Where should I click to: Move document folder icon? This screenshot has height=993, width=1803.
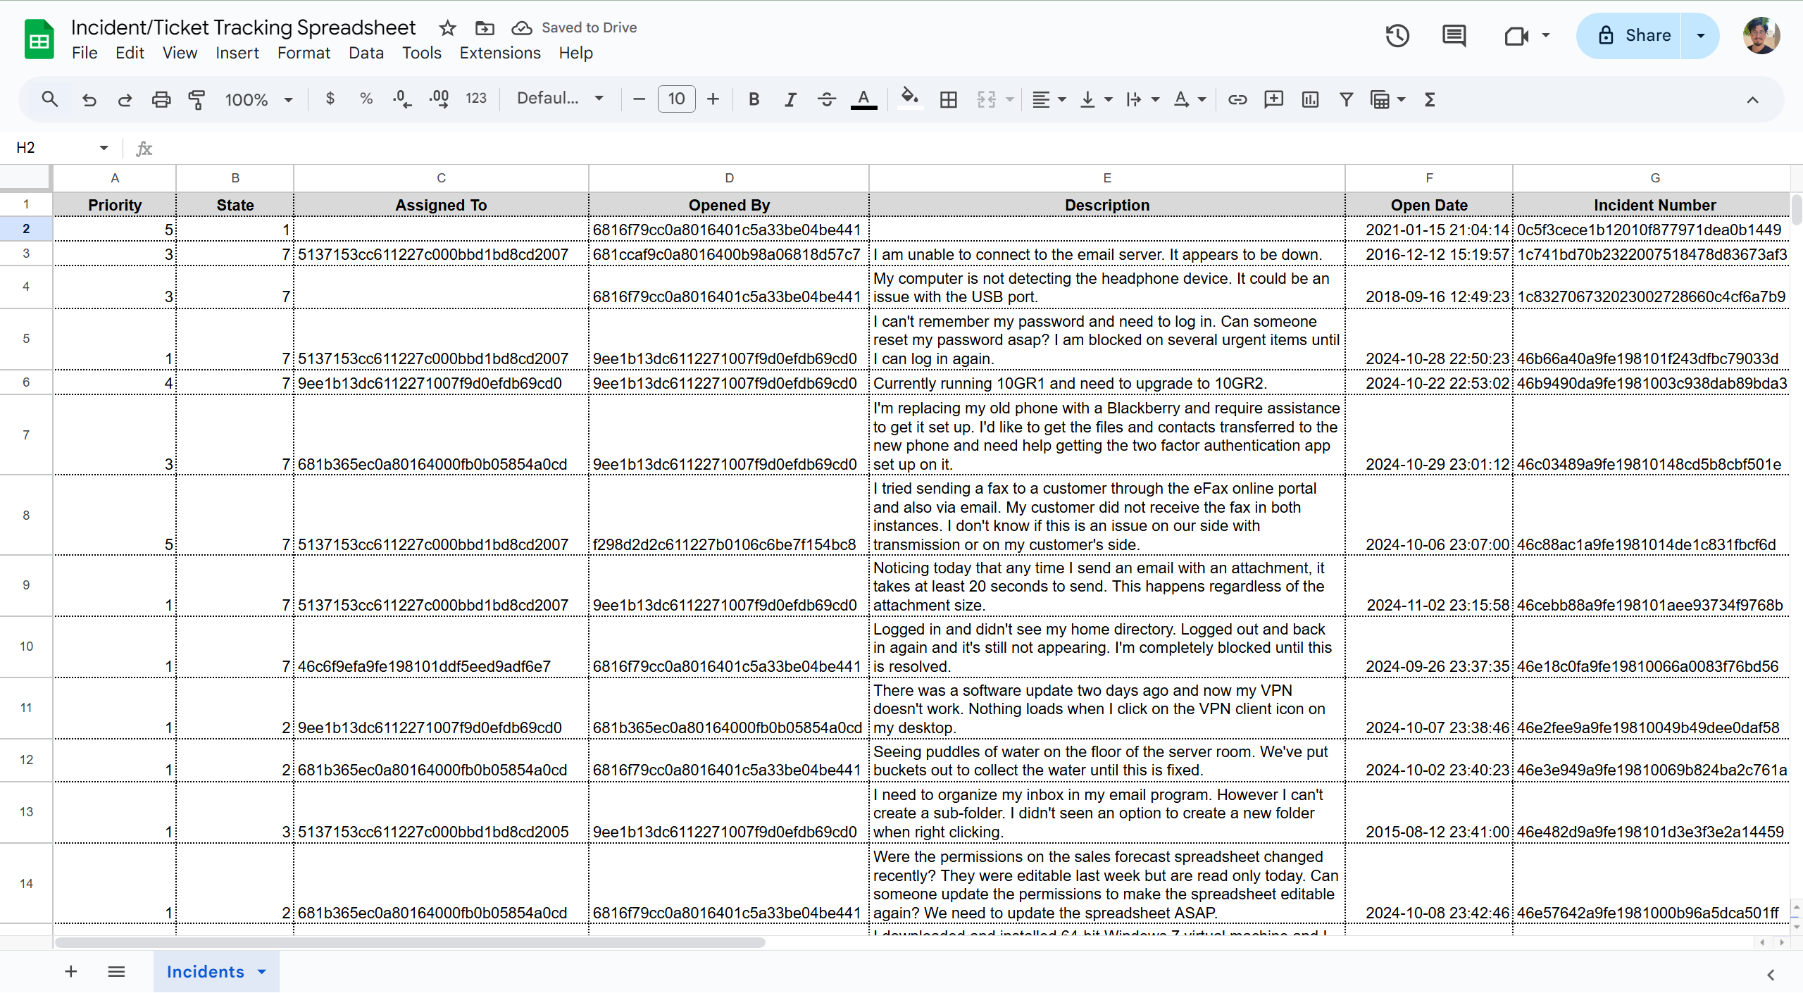[x=485, y=28]
